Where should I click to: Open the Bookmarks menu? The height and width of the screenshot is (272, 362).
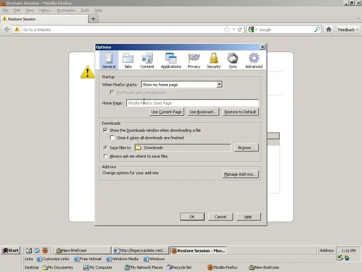[x=66, y=10]
